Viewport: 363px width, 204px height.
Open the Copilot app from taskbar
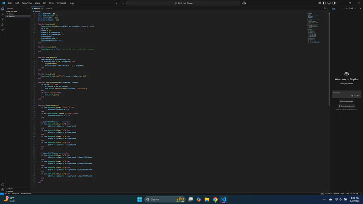198,200
